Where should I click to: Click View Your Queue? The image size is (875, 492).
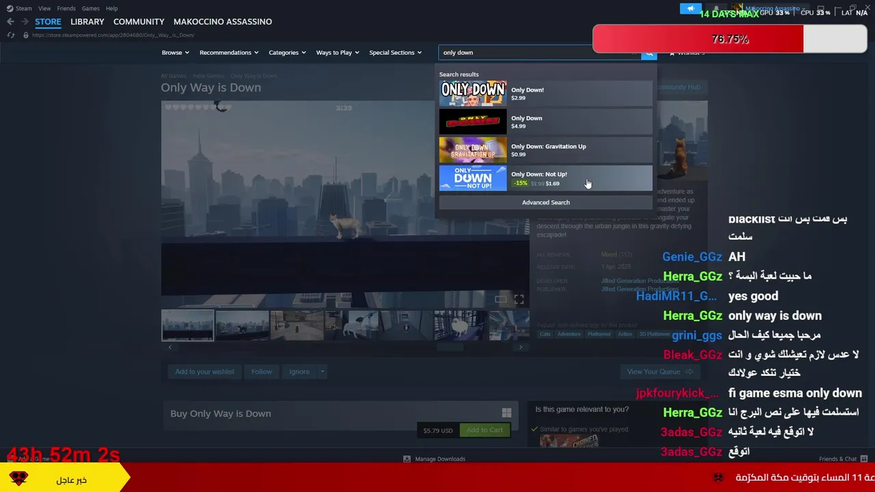660,372
